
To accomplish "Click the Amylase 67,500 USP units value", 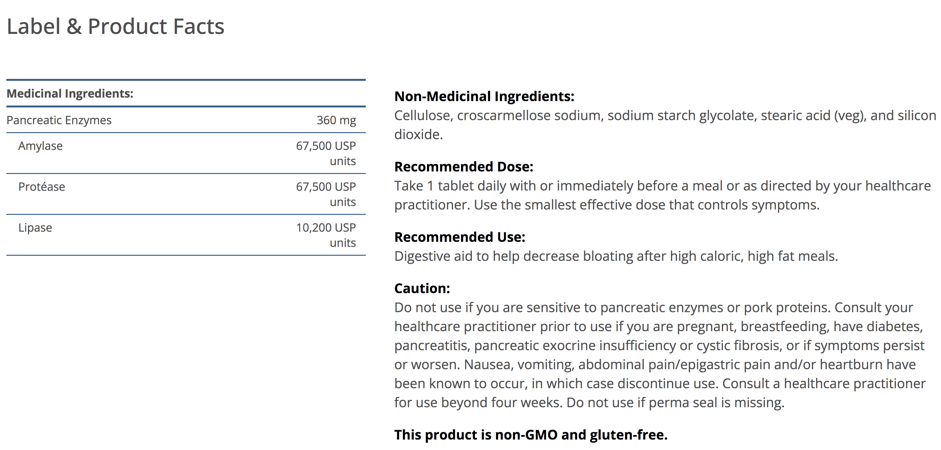I will click(326, 153).
